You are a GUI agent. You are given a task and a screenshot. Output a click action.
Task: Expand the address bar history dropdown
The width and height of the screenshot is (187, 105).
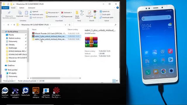click(65, 25)
